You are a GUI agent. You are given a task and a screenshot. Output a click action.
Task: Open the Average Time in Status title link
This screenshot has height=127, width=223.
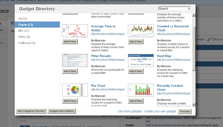pos(103,28)
